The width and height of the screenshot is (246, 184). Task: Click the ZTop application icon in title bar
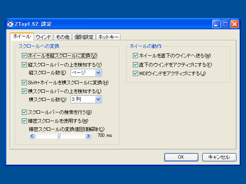click(10, 24)
